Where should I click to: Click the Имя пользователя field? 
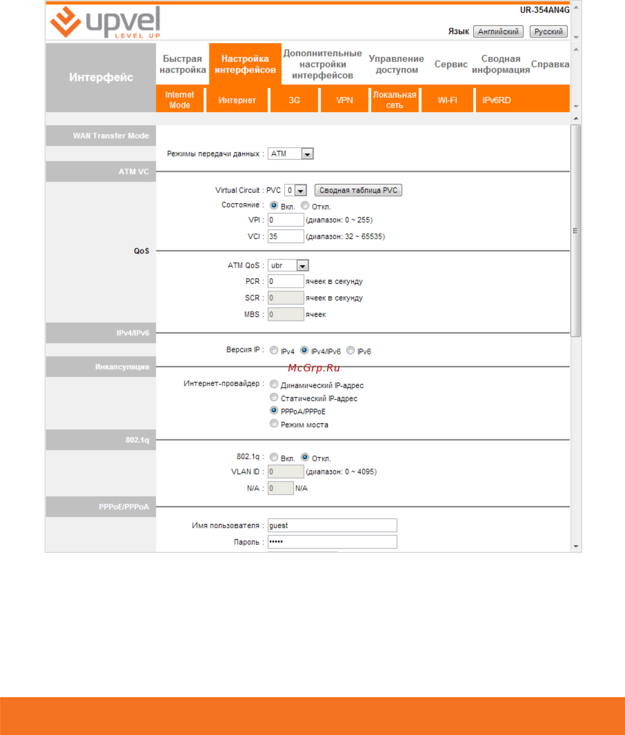(x=332, y=525)
